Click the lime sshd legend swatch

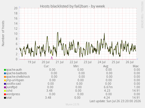[5, 91]
